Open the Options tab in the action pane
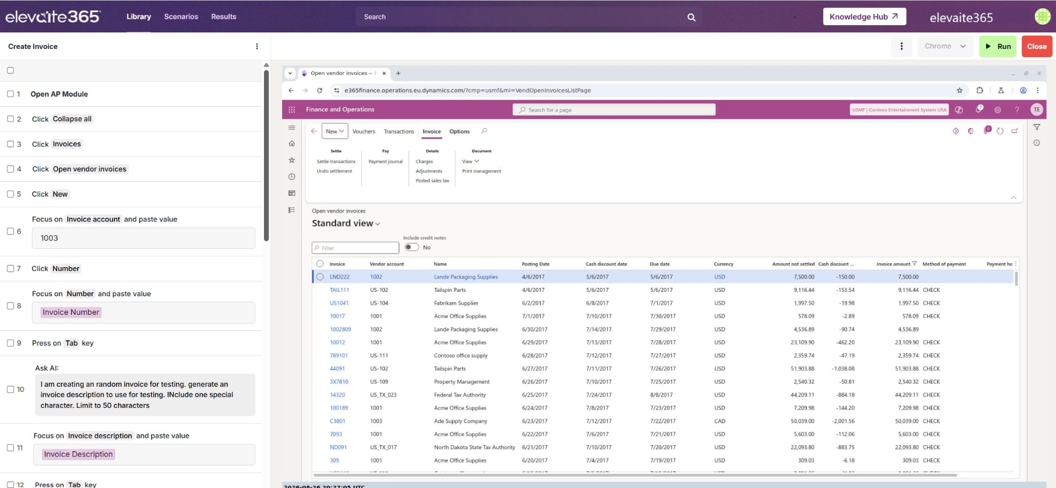This screenshot has width=1056, height=488. 459,131
